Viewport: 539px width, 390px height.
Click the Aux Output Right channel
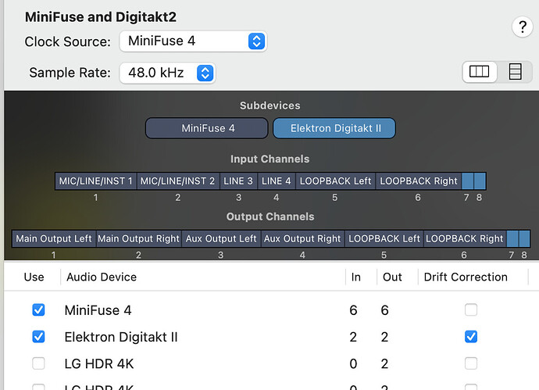pos(302,239)
